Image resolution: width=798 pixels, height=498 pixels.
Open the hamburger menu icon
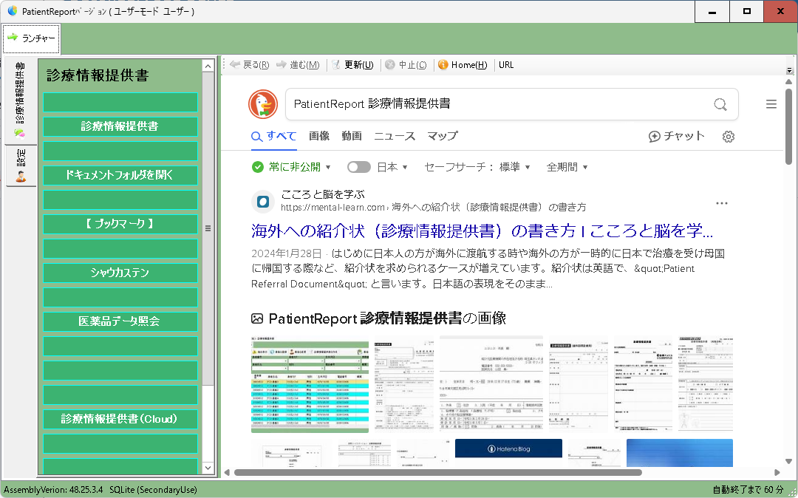click(x=771, y=104)
